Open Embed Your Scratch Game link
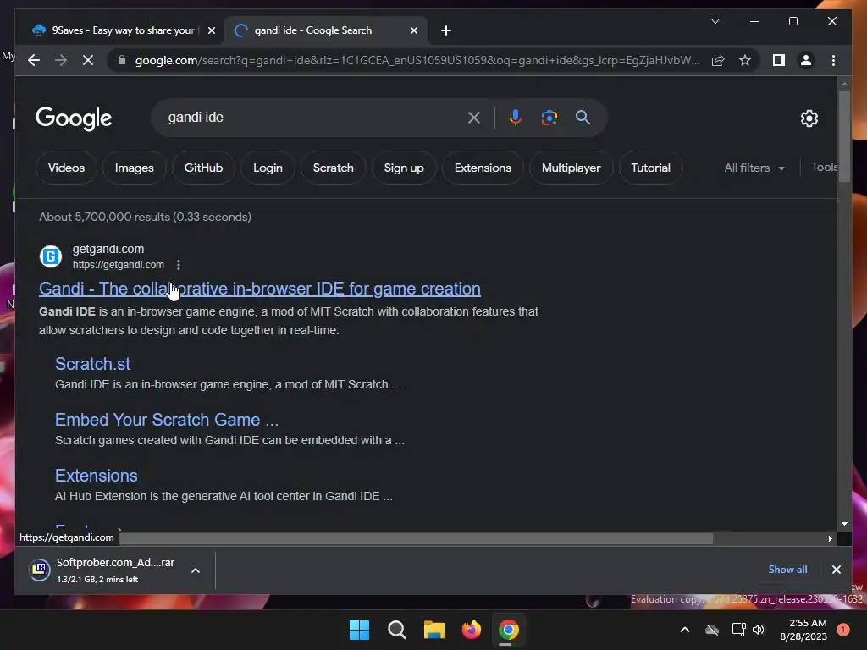 coord(167,420)
